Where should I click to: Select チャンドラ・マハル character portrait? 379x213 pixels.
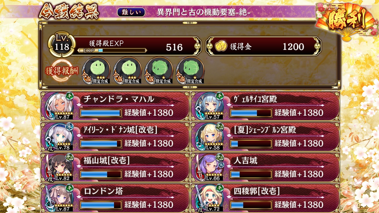coord(59,106)
